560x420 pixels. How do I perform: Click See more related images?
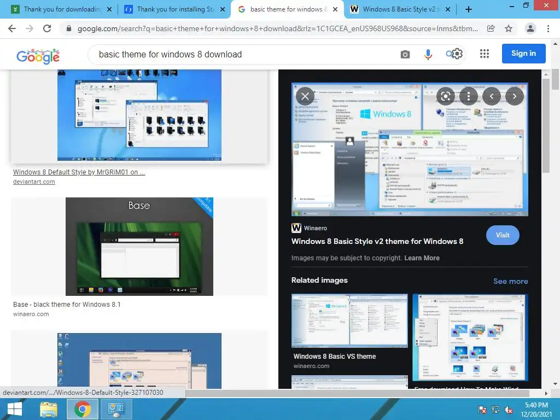[x=510, y=281]
